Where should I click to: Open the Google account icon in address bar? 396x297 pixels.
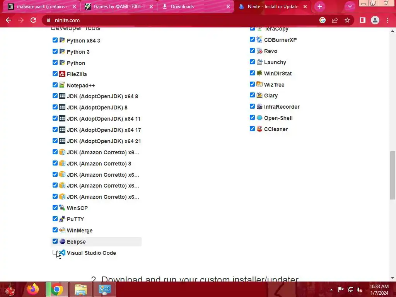pos(323,20)
